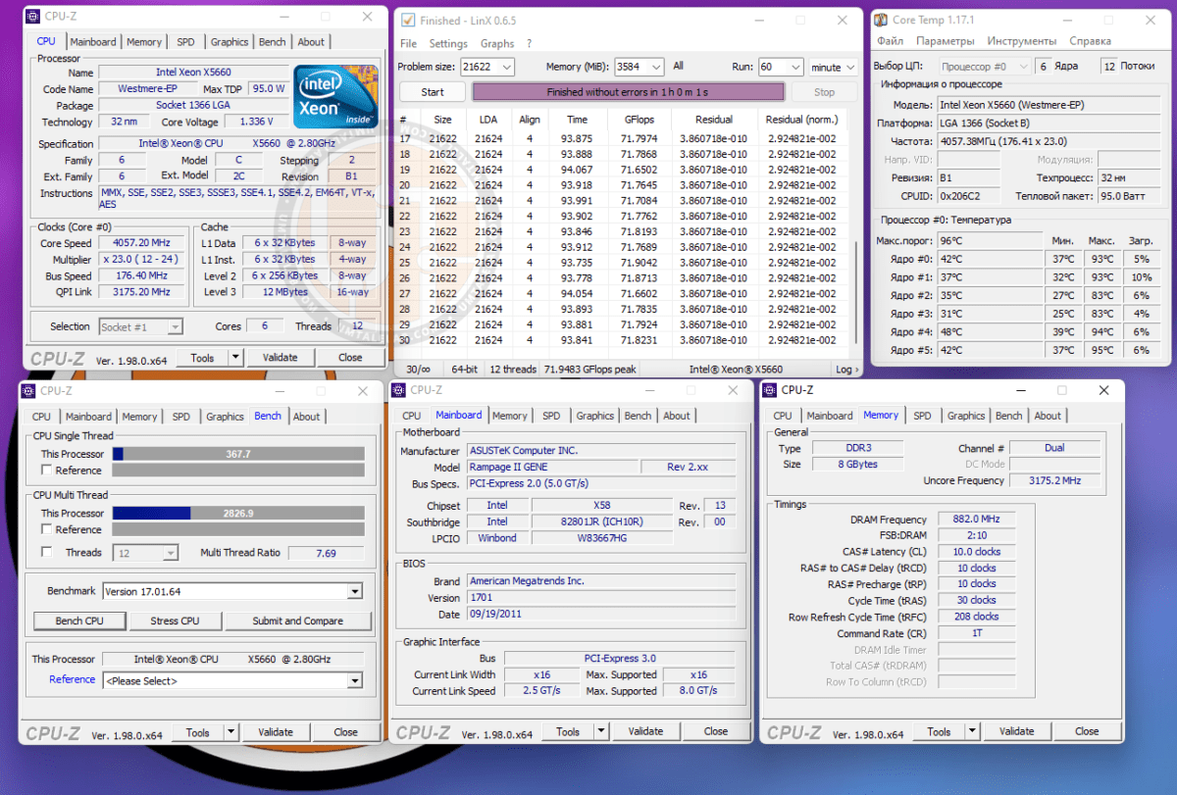Click the Stop button in LinX
The width and height of the screenshot is (1177, 795).
pos(825,92)
